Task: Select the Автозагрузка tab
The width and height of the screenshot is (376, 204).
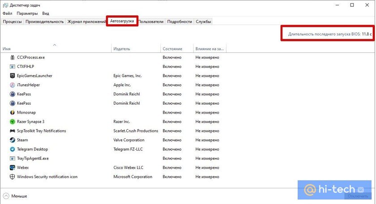Action: [122, 21]
